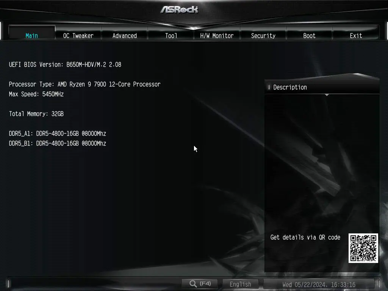Click the Processor Type information line
Viewport: 388px width, 291px height.
84,84
